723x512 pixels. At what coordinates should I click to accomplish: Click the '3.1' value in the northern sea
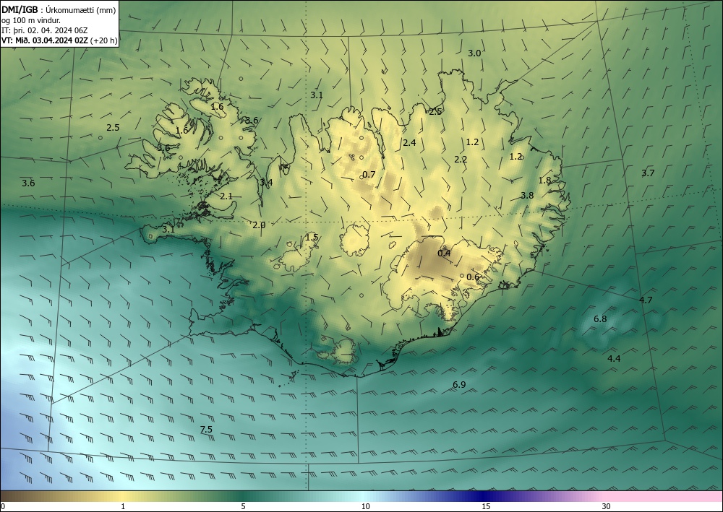point(317,95)
